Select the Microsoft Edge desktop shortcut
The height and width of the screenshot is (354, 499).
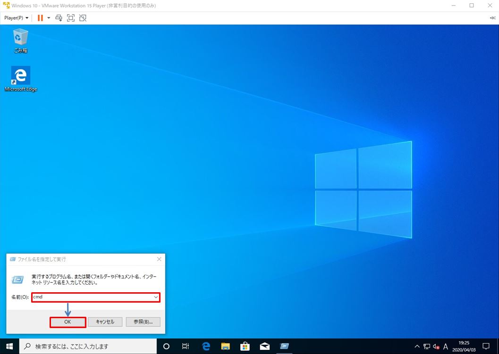(x=21, y=79)
